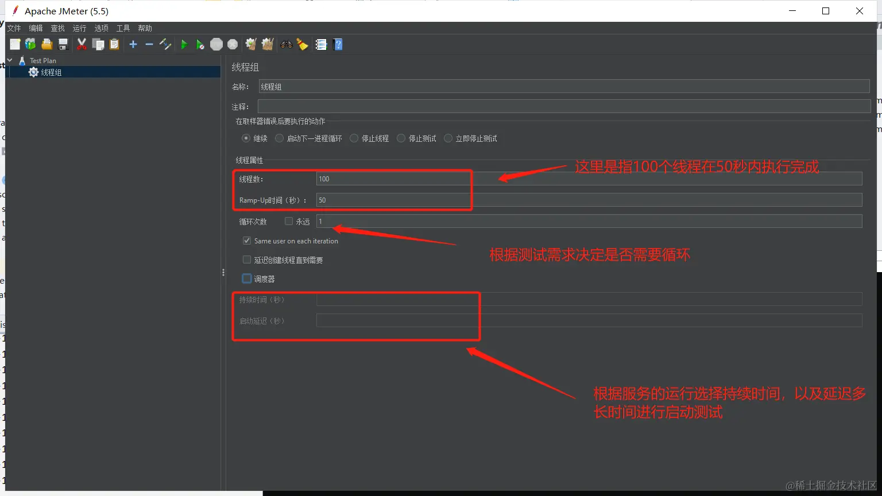Click the Test Plan flask icon
The height and width of the screenshot is (496, 882).
pos(22,60)
